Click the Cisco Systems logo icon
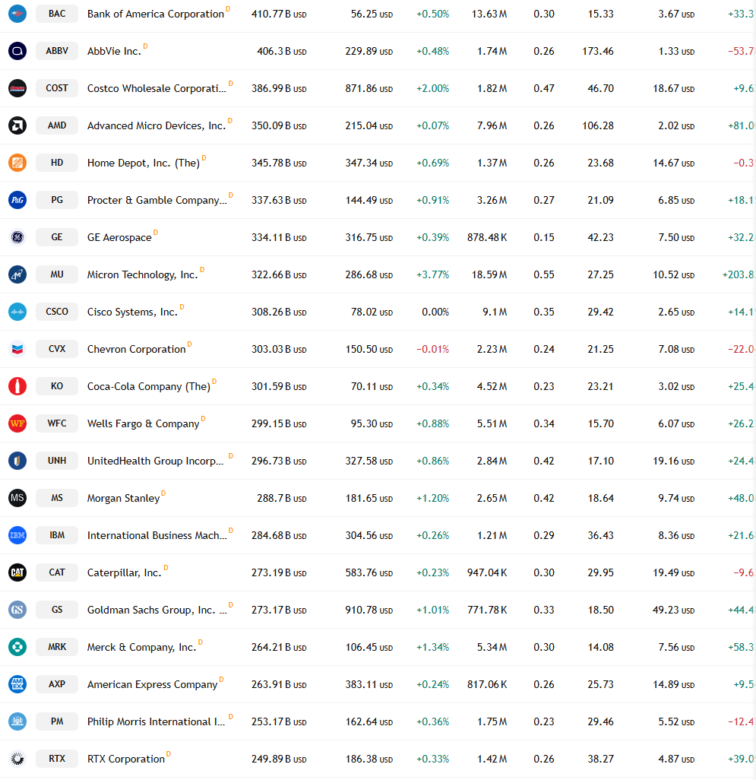 (x=17, y=312)
